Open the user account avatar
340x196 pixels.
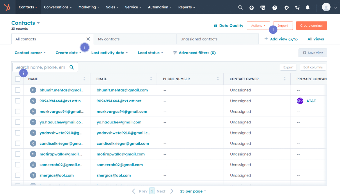(x=326, y=7)
